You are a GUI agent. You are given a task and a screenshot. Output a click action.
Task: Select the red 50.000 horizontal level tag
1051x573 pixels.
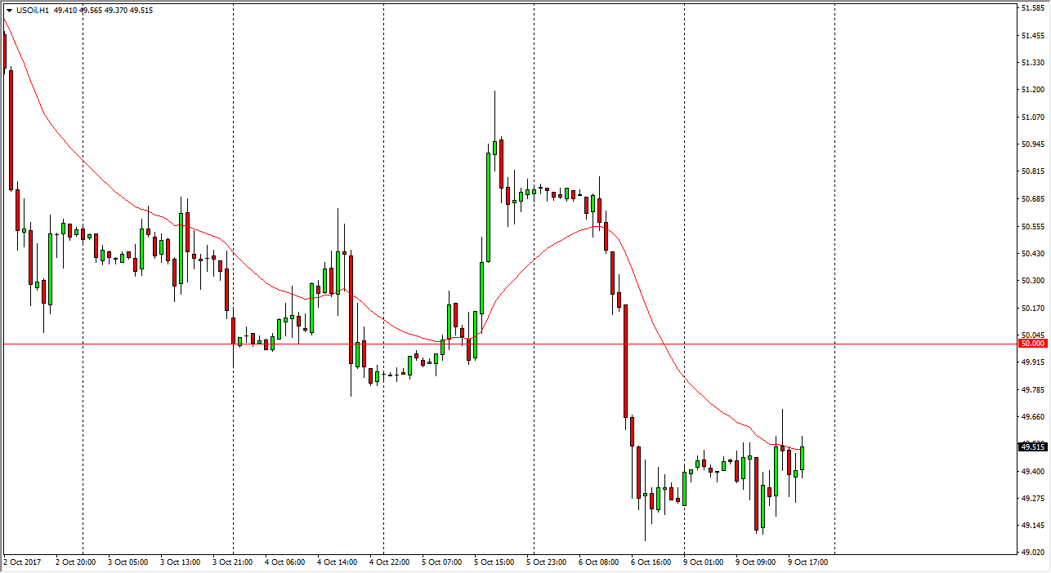(1033, 344)
